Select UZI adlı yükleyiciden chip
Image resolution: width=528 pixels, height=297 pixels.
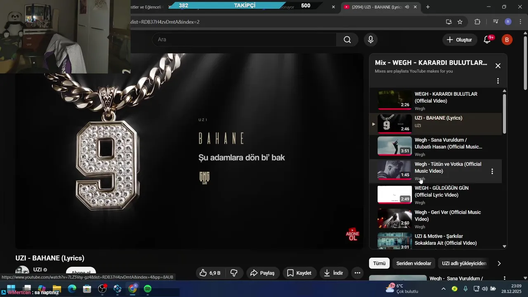coord(464,263)
